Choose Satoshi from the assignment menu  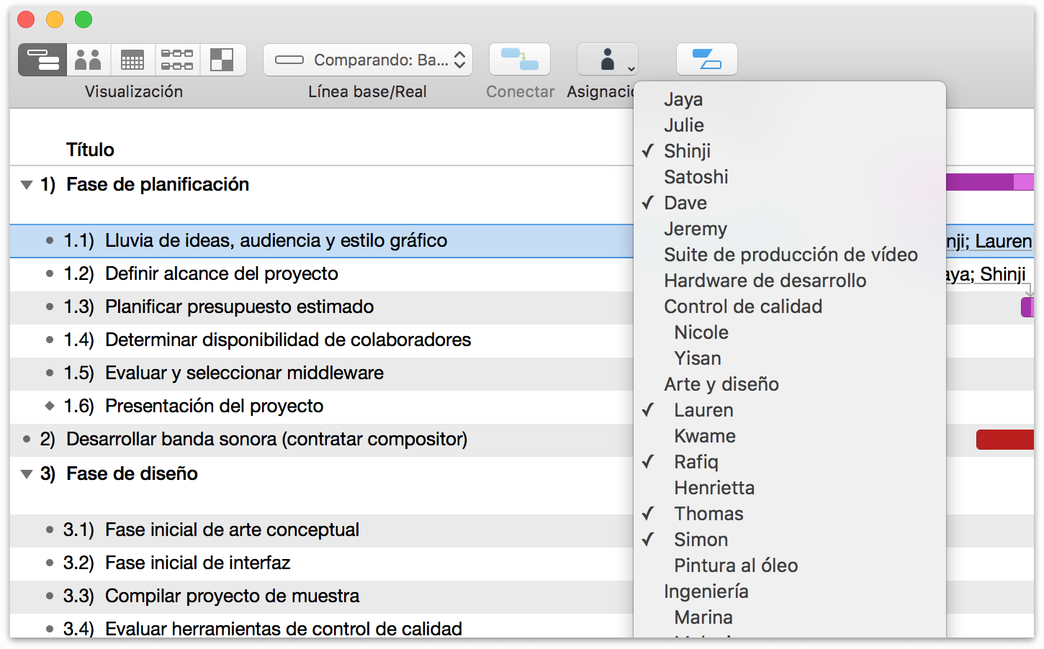point(696,177)
